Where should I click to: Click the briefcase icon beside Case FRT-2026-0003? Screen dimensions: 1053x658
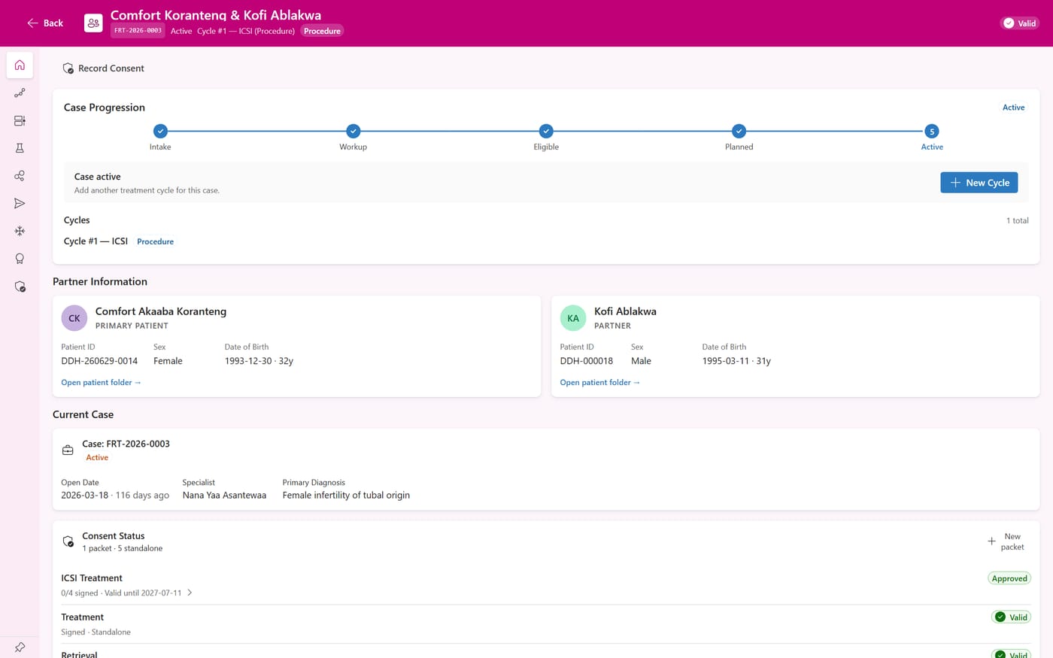click(68, 450)
